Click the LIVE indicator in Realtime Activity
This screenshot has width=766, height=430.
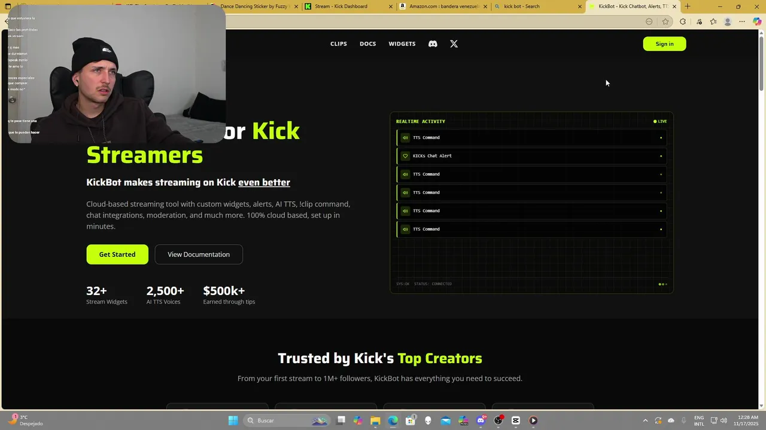pos(660,121)
